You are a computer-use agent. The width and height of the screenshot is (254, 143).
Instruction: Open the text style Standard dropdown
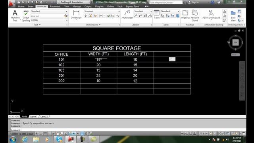[x=49, y=12]
